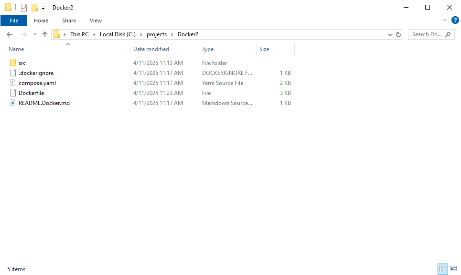The width and height of the screenshot is (461, 275).
Task: Expand chevron before This PC breadcrumb
Action: pyautogui.click(x=64, y=35)
